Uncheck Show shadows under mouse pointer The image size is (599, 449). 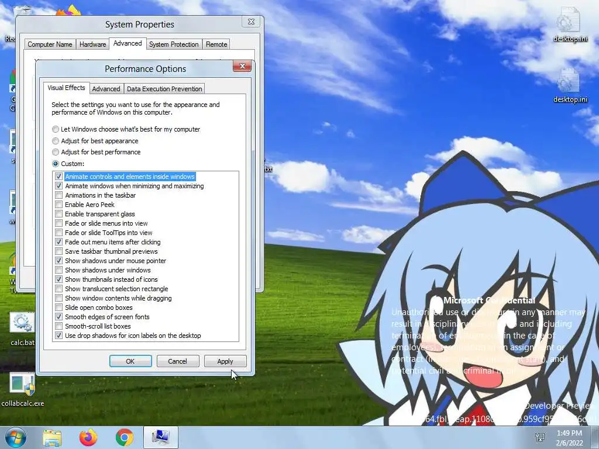(x=59, y=261)
